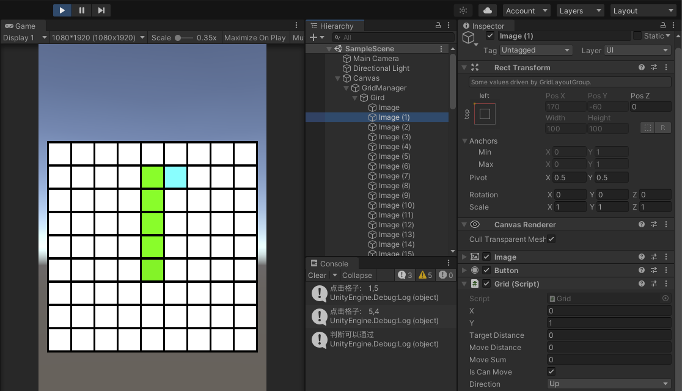Click the help icon on Grid (Script)
The image size is (682, 391).
[640, 283]
